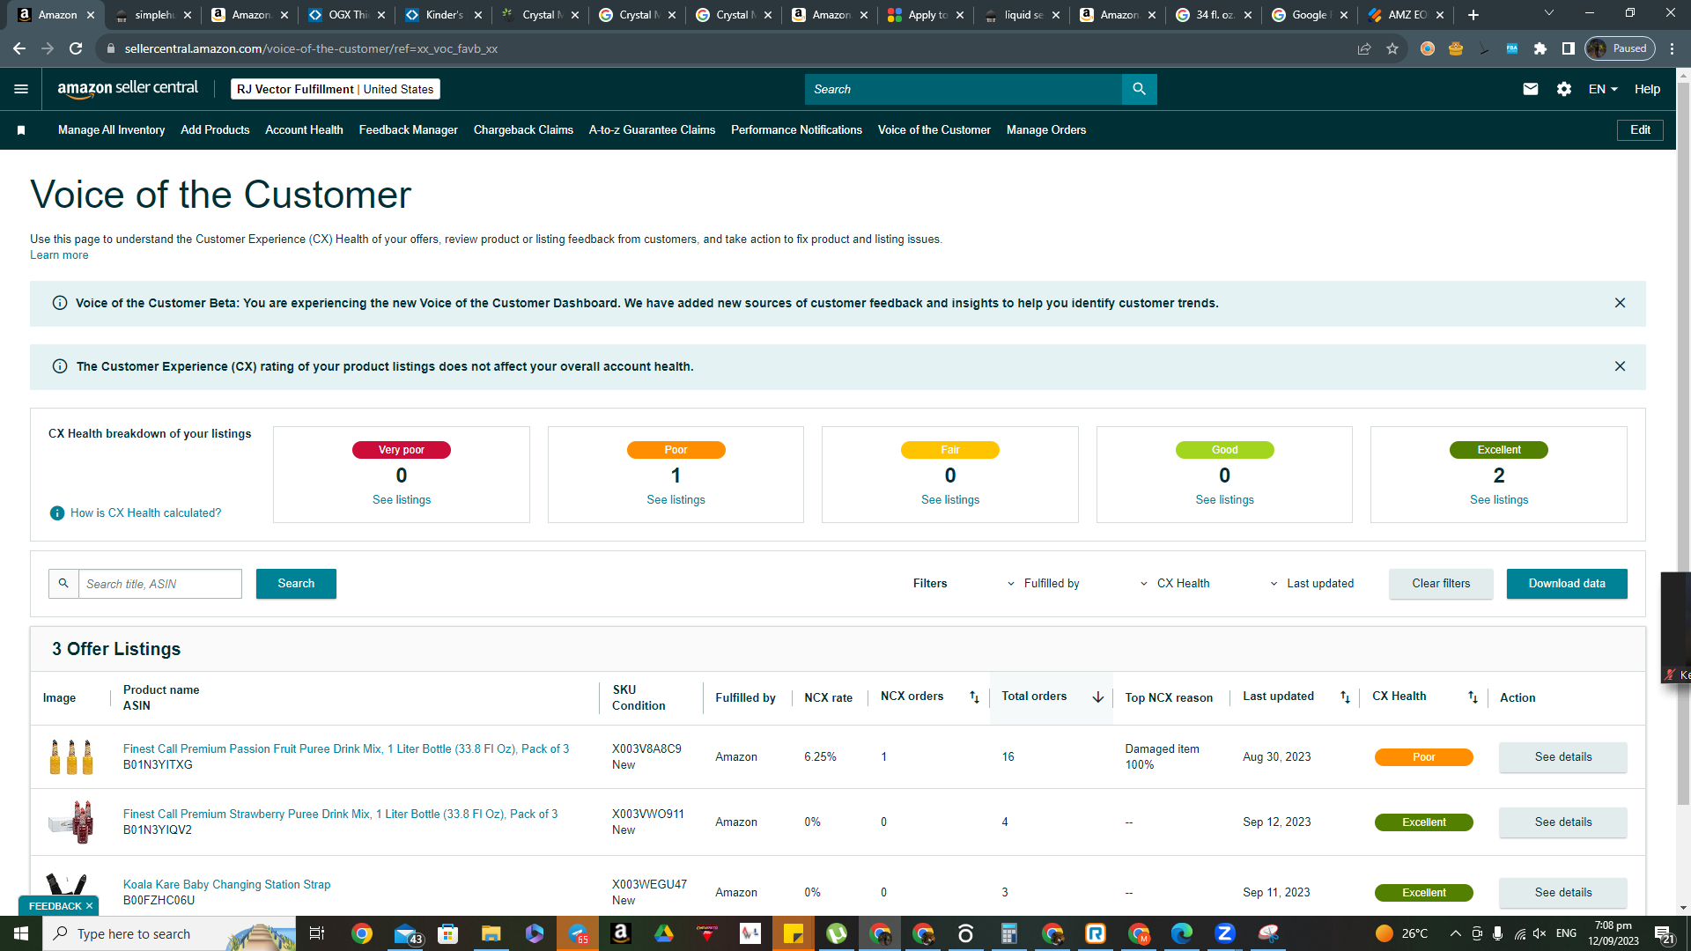The width and height of the screenshot is (1691, 951).
Task: Open Chargeback Claims page
Action: tap(523, 130)
